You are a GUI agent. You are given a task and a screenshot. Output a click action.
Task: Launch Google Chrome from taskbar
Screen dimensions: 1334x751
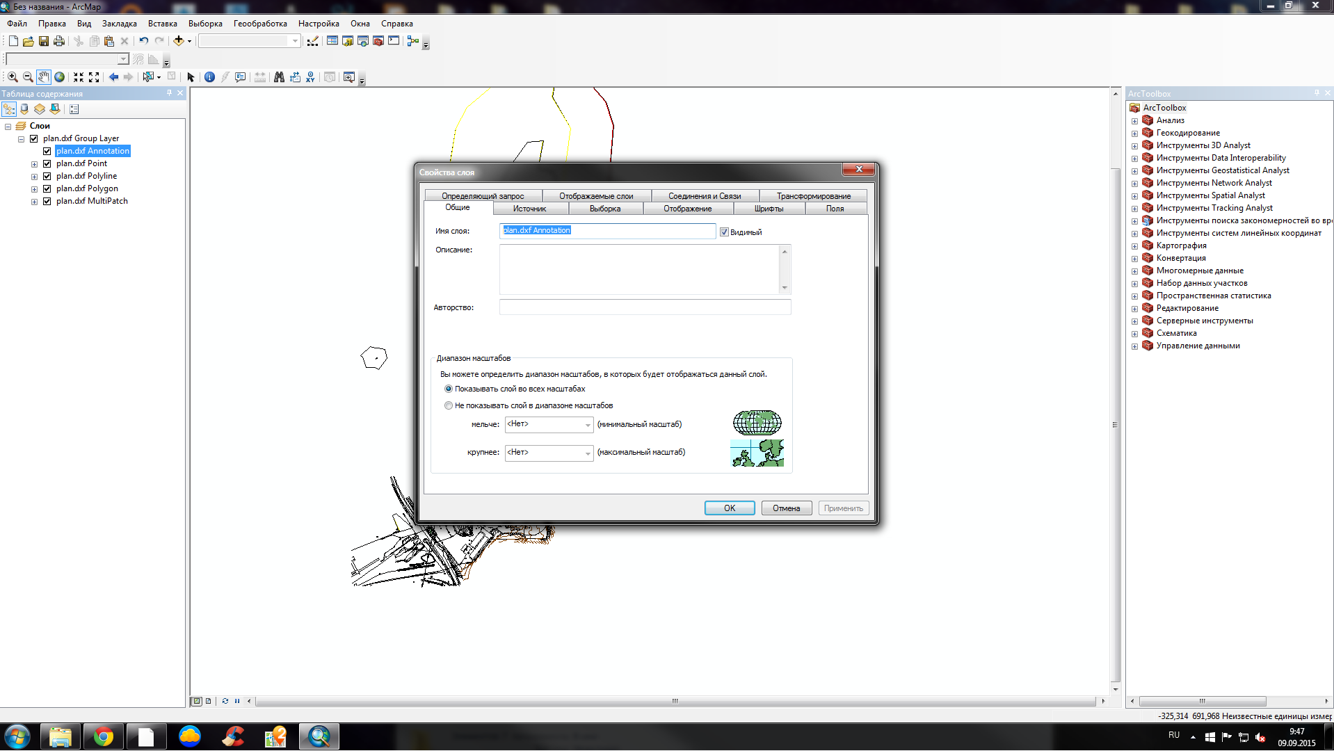point(104,736)
